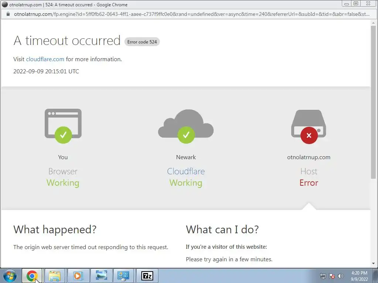The height and width of the screenshot is (283, 378).
Task: Click the volume speaker tray icon
Action: click(x=341, y=276)
